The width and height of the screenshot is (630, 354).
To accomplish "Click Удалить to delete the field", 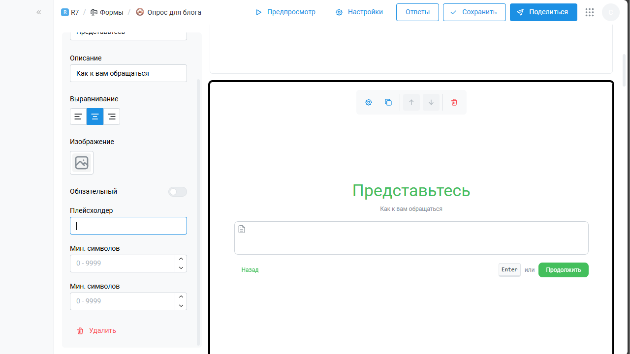I will [96, 331].
